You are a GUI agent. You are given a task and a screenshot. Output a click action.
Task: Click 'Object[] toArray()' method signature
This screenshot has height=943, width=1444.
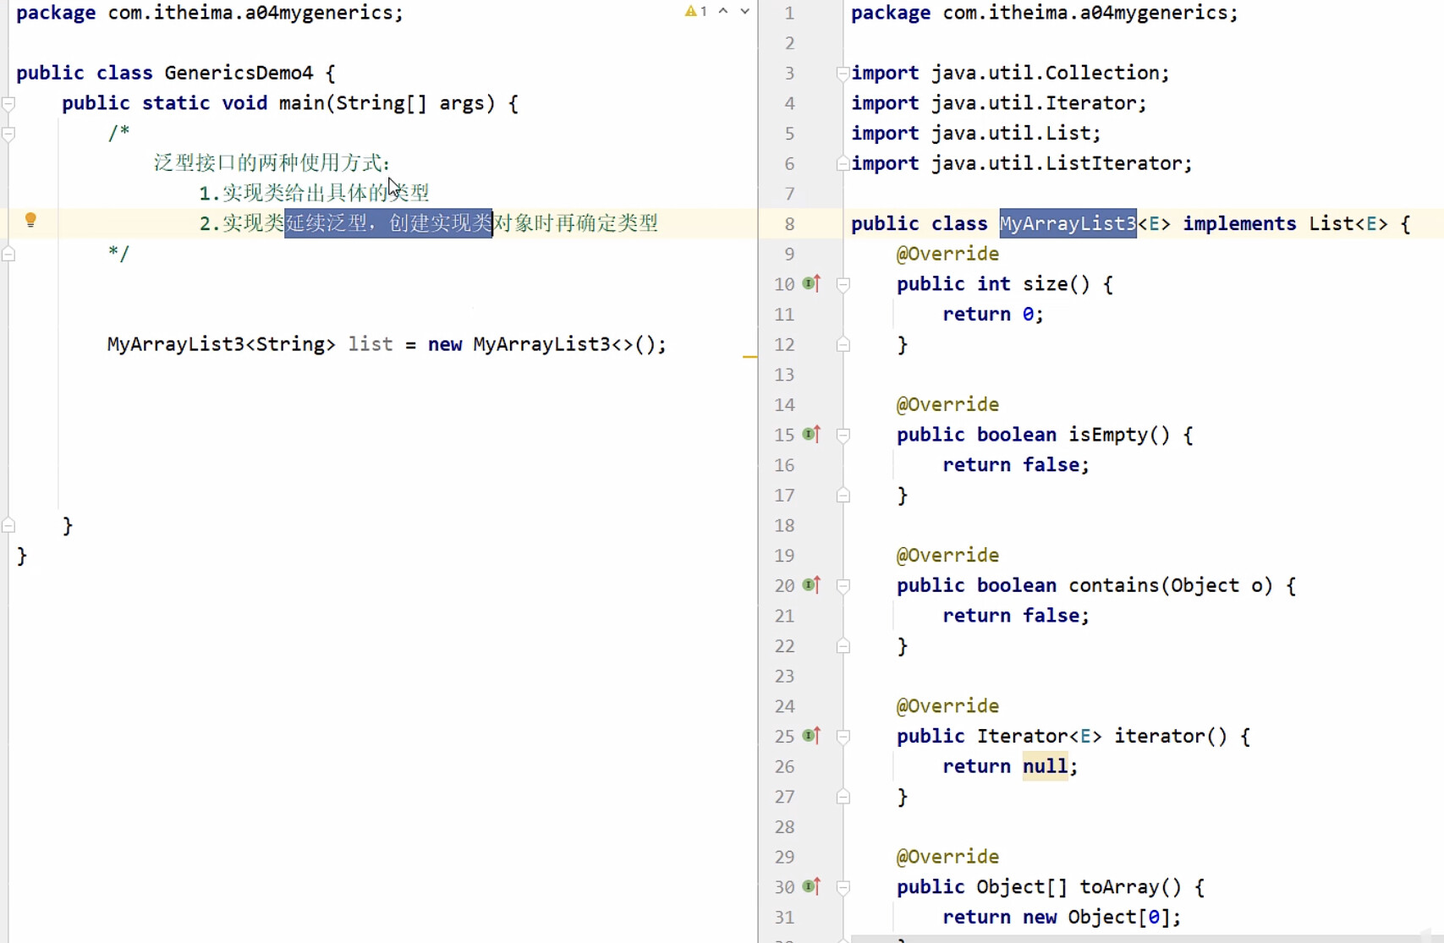1079,886
